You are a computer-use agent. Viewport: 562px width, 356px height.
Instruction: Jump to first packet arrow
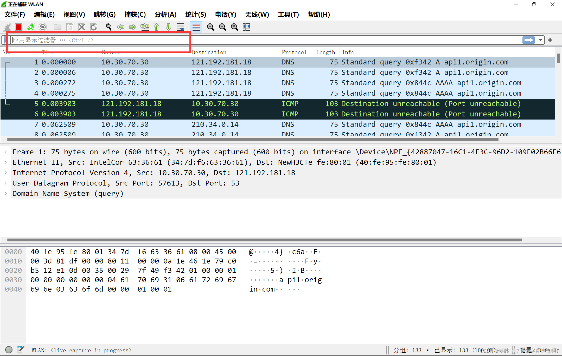pos(157,27)
